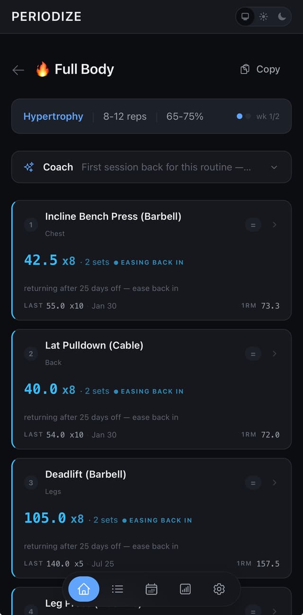The image size is (303, 615).
Task: Open Deadlift details chevron
Action: pyautogui.click(x=275, y=483)
